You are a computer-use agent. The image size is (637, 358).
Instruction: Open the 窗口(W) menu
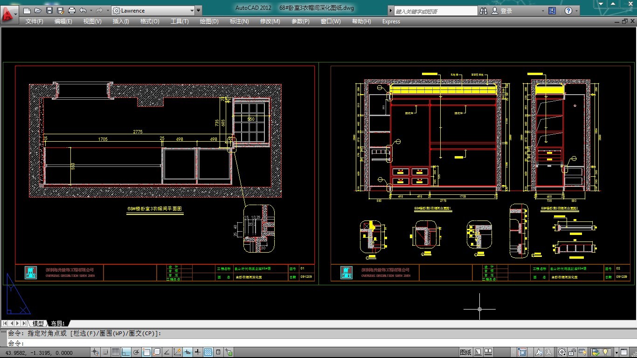(x=331, y=21)
